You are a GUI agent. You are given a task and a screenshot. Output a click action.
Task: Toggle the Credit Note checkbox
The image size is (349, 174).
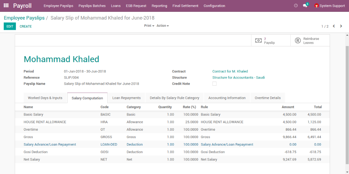tap(214, 84)
